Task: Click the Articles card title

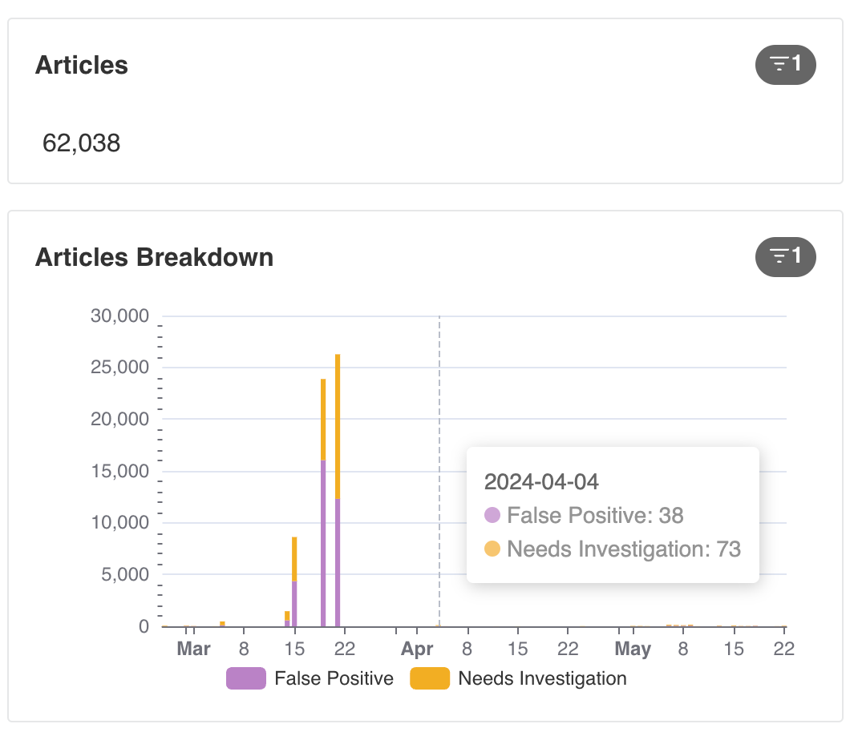Action: [x=82, y=65]
